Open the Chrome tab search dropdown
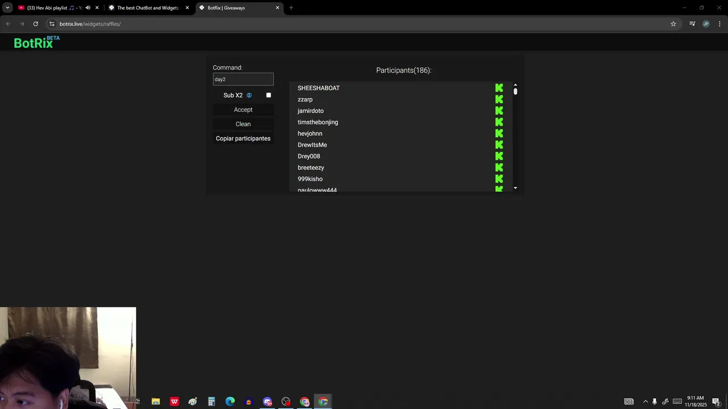This screenshot has width=728, height=409. pyautogui.click(x=7, y=8)
